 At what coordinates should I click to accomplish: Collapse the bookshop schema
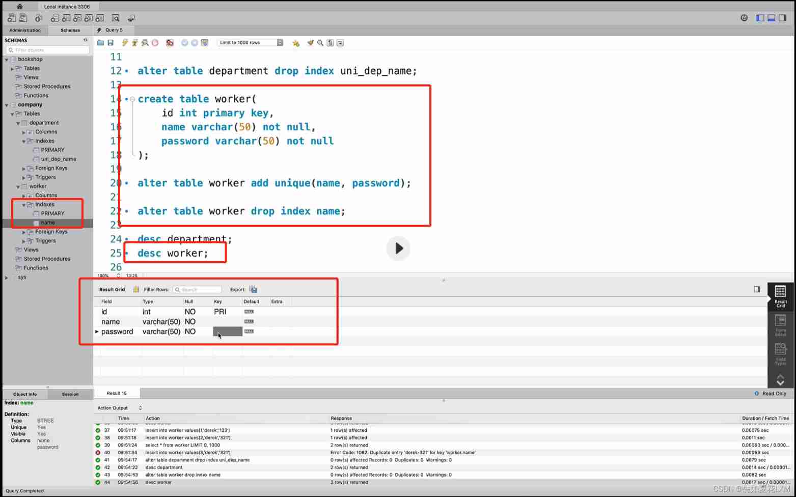(7, 60)
